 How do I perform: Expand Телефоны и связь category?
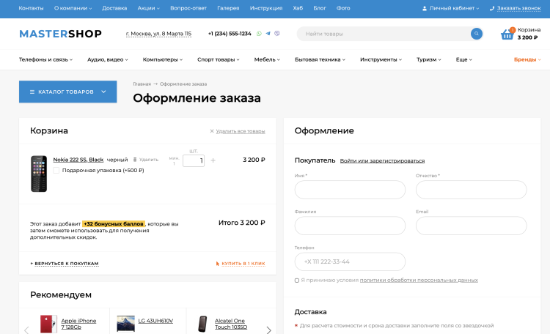click(x=46, y=59)
